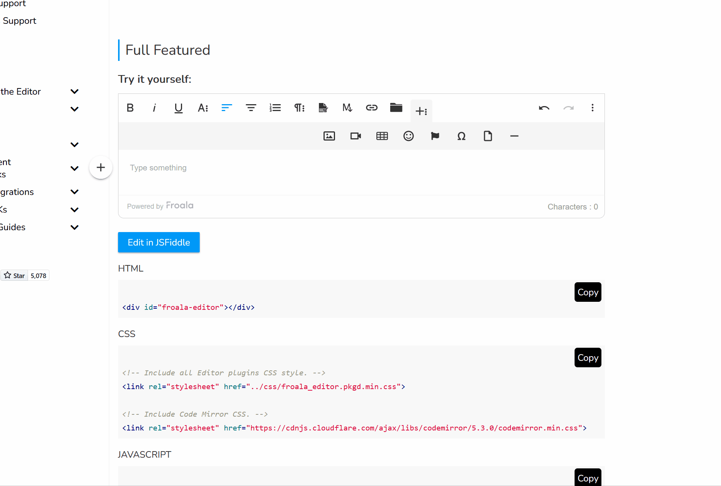Select the align left icon
Image resolution: width=721 pixels, height=486 pixels.
point(227,108)
